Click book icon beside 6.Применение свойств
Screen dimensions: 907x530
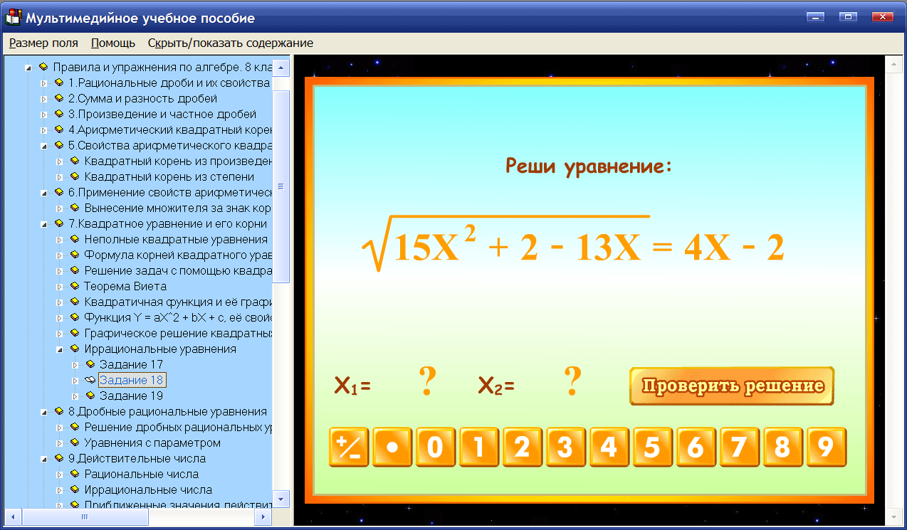(x=59, y=193)
